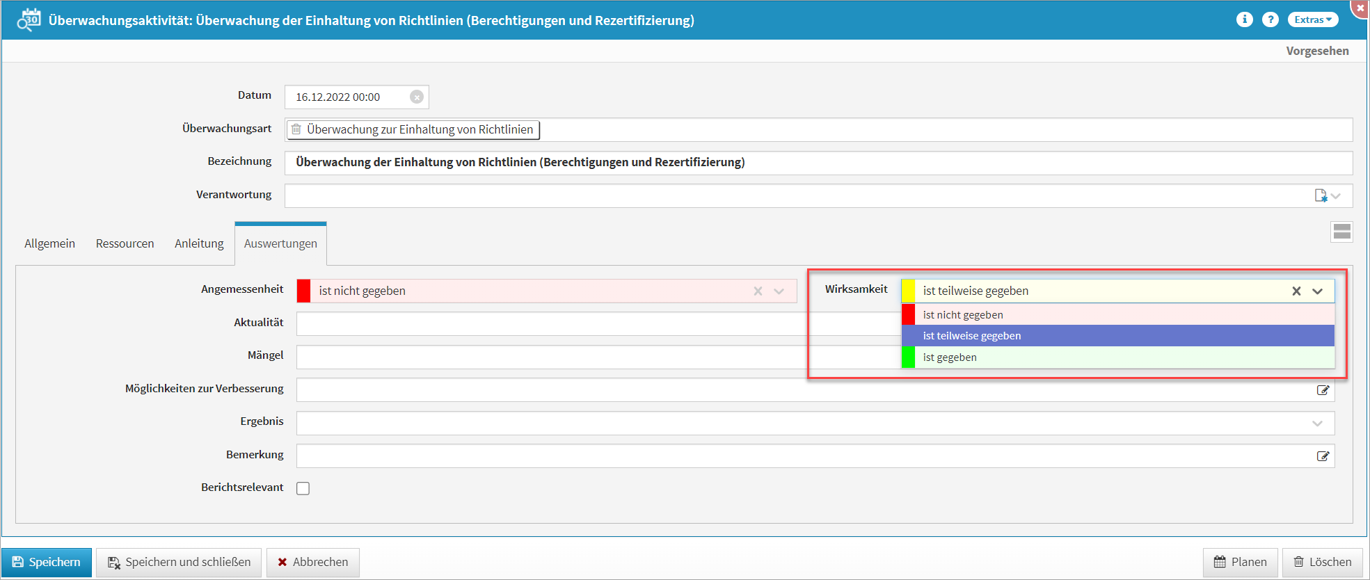Expand the Ergebnis dropdown

[1317, 424]
